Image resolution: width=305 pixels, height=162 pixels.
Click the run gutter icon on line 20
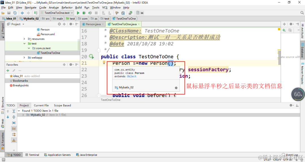(91, 57)
